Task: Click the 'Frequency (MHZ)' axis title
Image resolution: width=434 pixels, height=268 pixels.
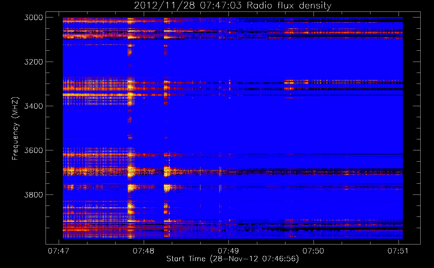Action: 15,129
